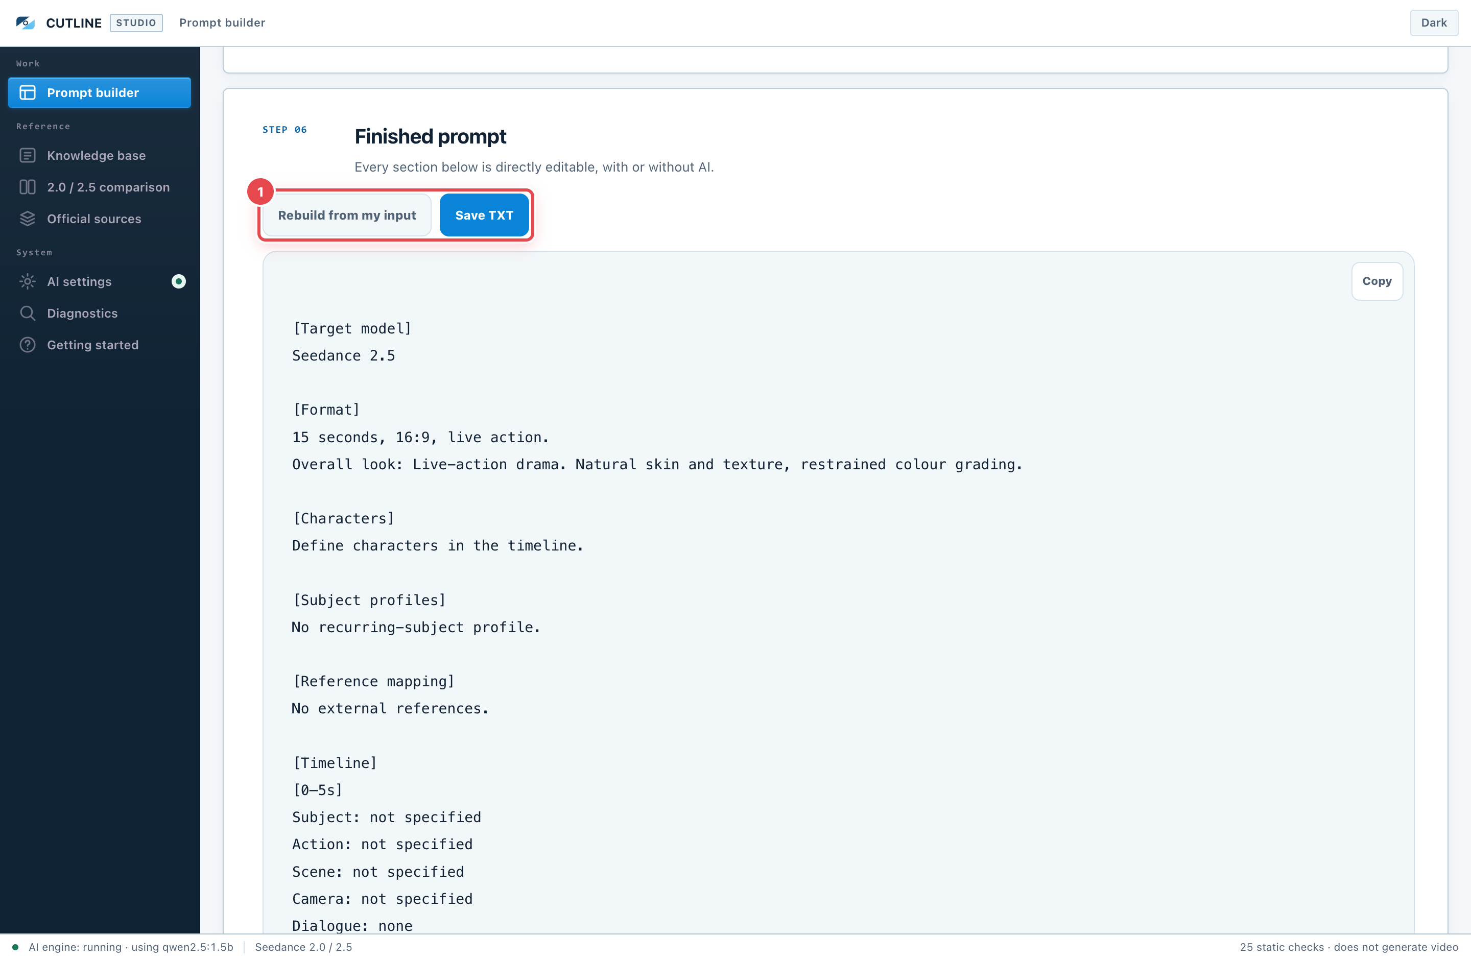Open Diagnostics page
The height and width of the screenshot is (960, 1471).
click(x=100, y=313)
